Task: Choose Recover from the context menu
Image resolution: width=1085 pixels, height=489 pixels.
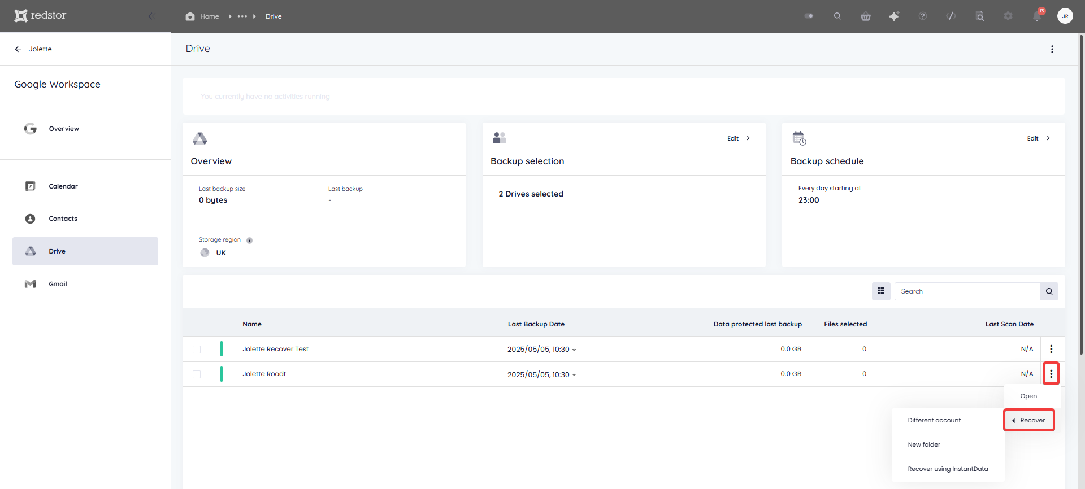Action: point(1029,420)
